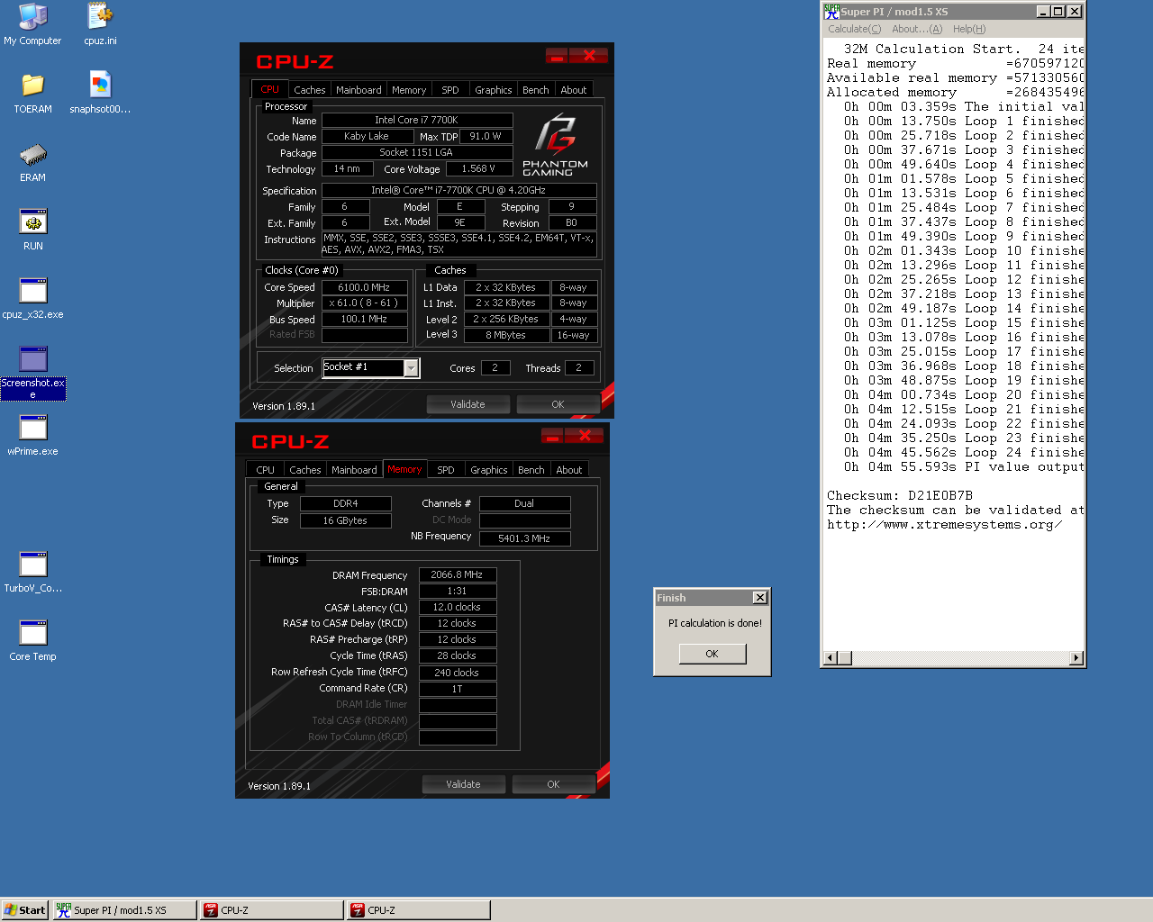Click Checksum D21E0B7B line in Super PI
Image resolution: width=1153 pixels, height=922 pixels.
click(900, 495)
